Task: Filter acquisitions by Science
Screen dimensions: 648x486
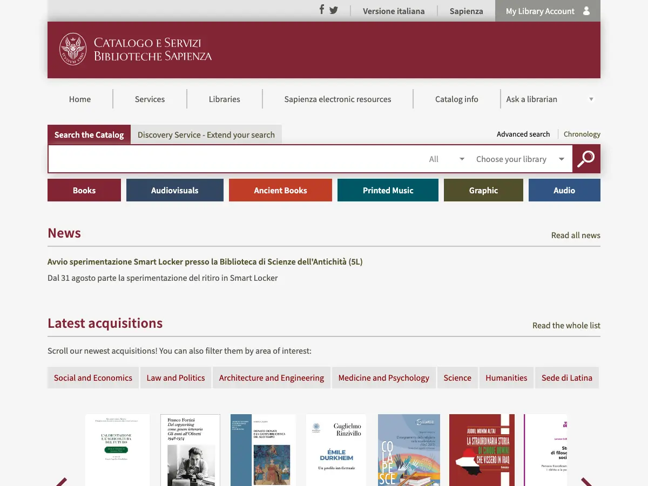Action: (457, 378)
